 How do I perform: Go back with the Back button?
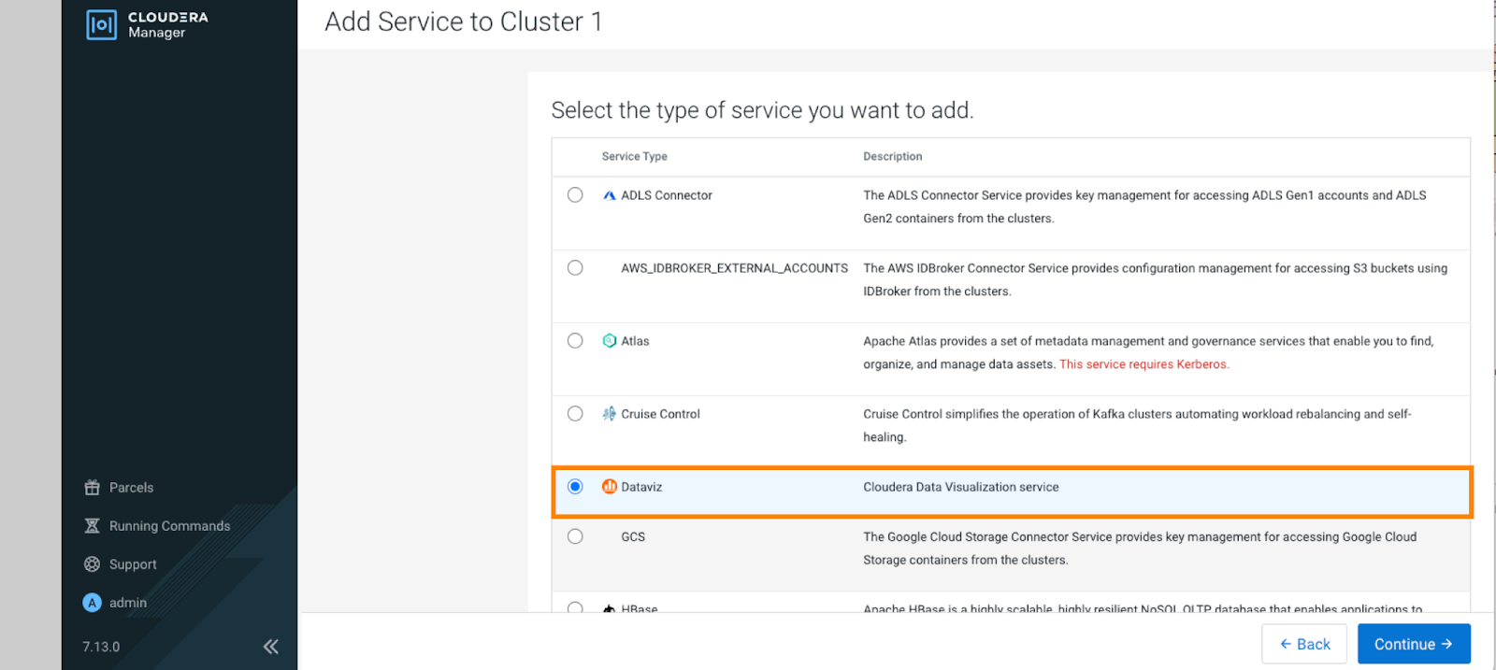click(x=1304, y=644)
